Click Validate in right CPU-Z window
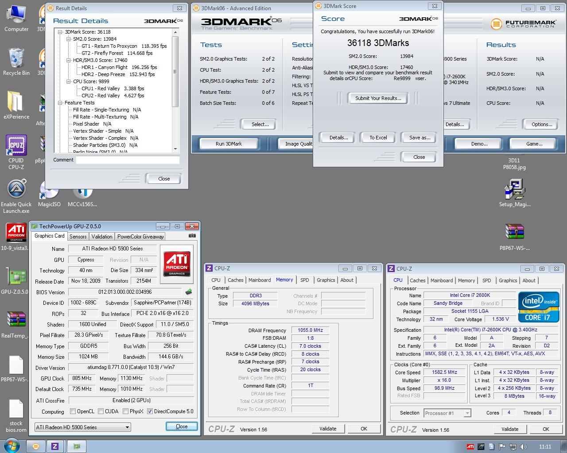Screen dimensions: 567x453 (510, 429)
